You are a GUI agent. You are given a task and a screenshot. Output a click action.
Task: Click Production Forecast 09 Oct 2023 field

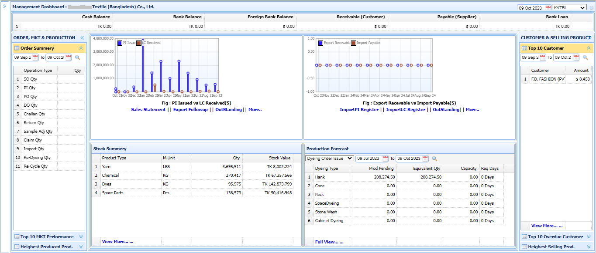[409, 159]
